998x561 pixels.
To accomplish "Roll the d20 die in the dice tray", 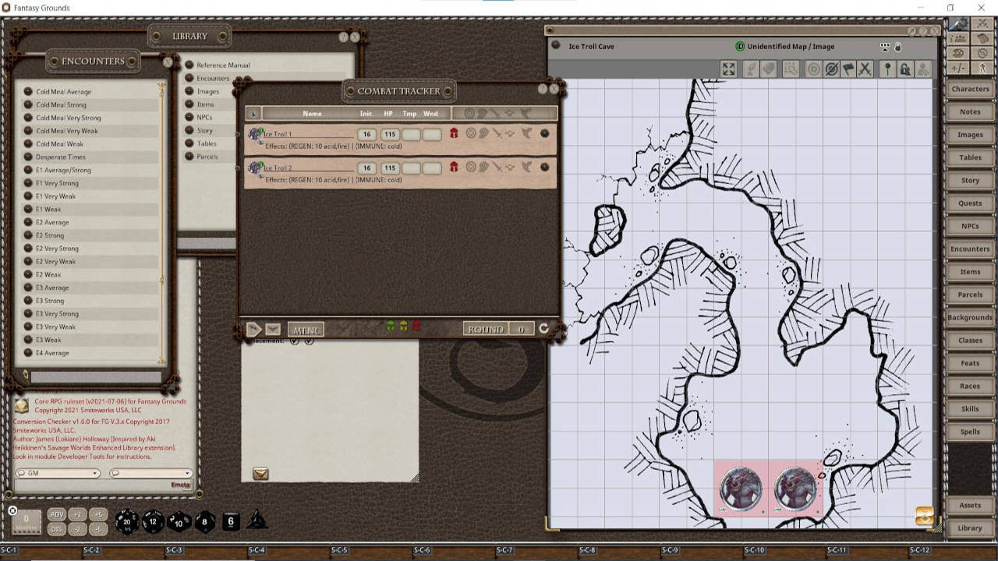I will (126, 522).
